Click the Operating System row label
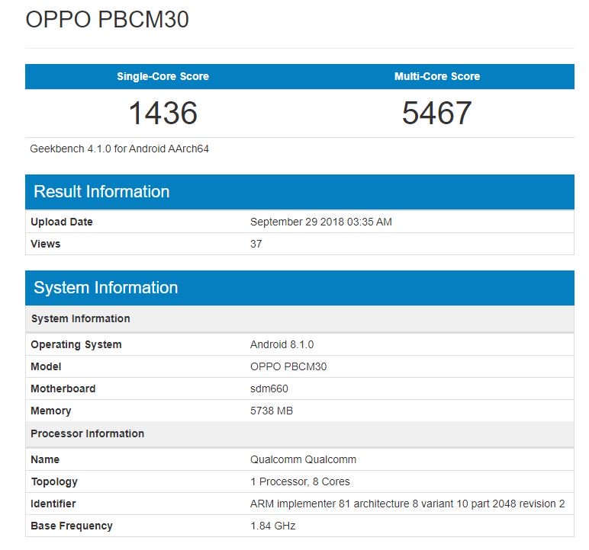Image resolution: width=589 pixels, height=550 pixels. (76, 344)
